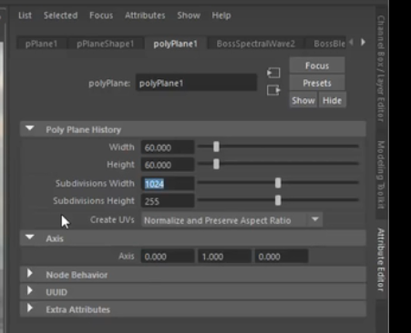
Task: Switch to the BossSpectralWave2 tab
Action: [256, 44]
